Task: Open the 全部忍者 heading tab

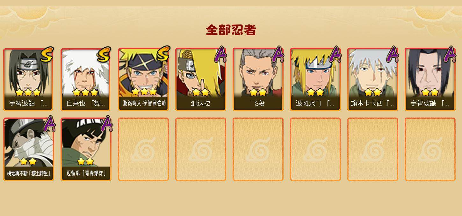Action: pyautogui.click(x=231, y=30)
